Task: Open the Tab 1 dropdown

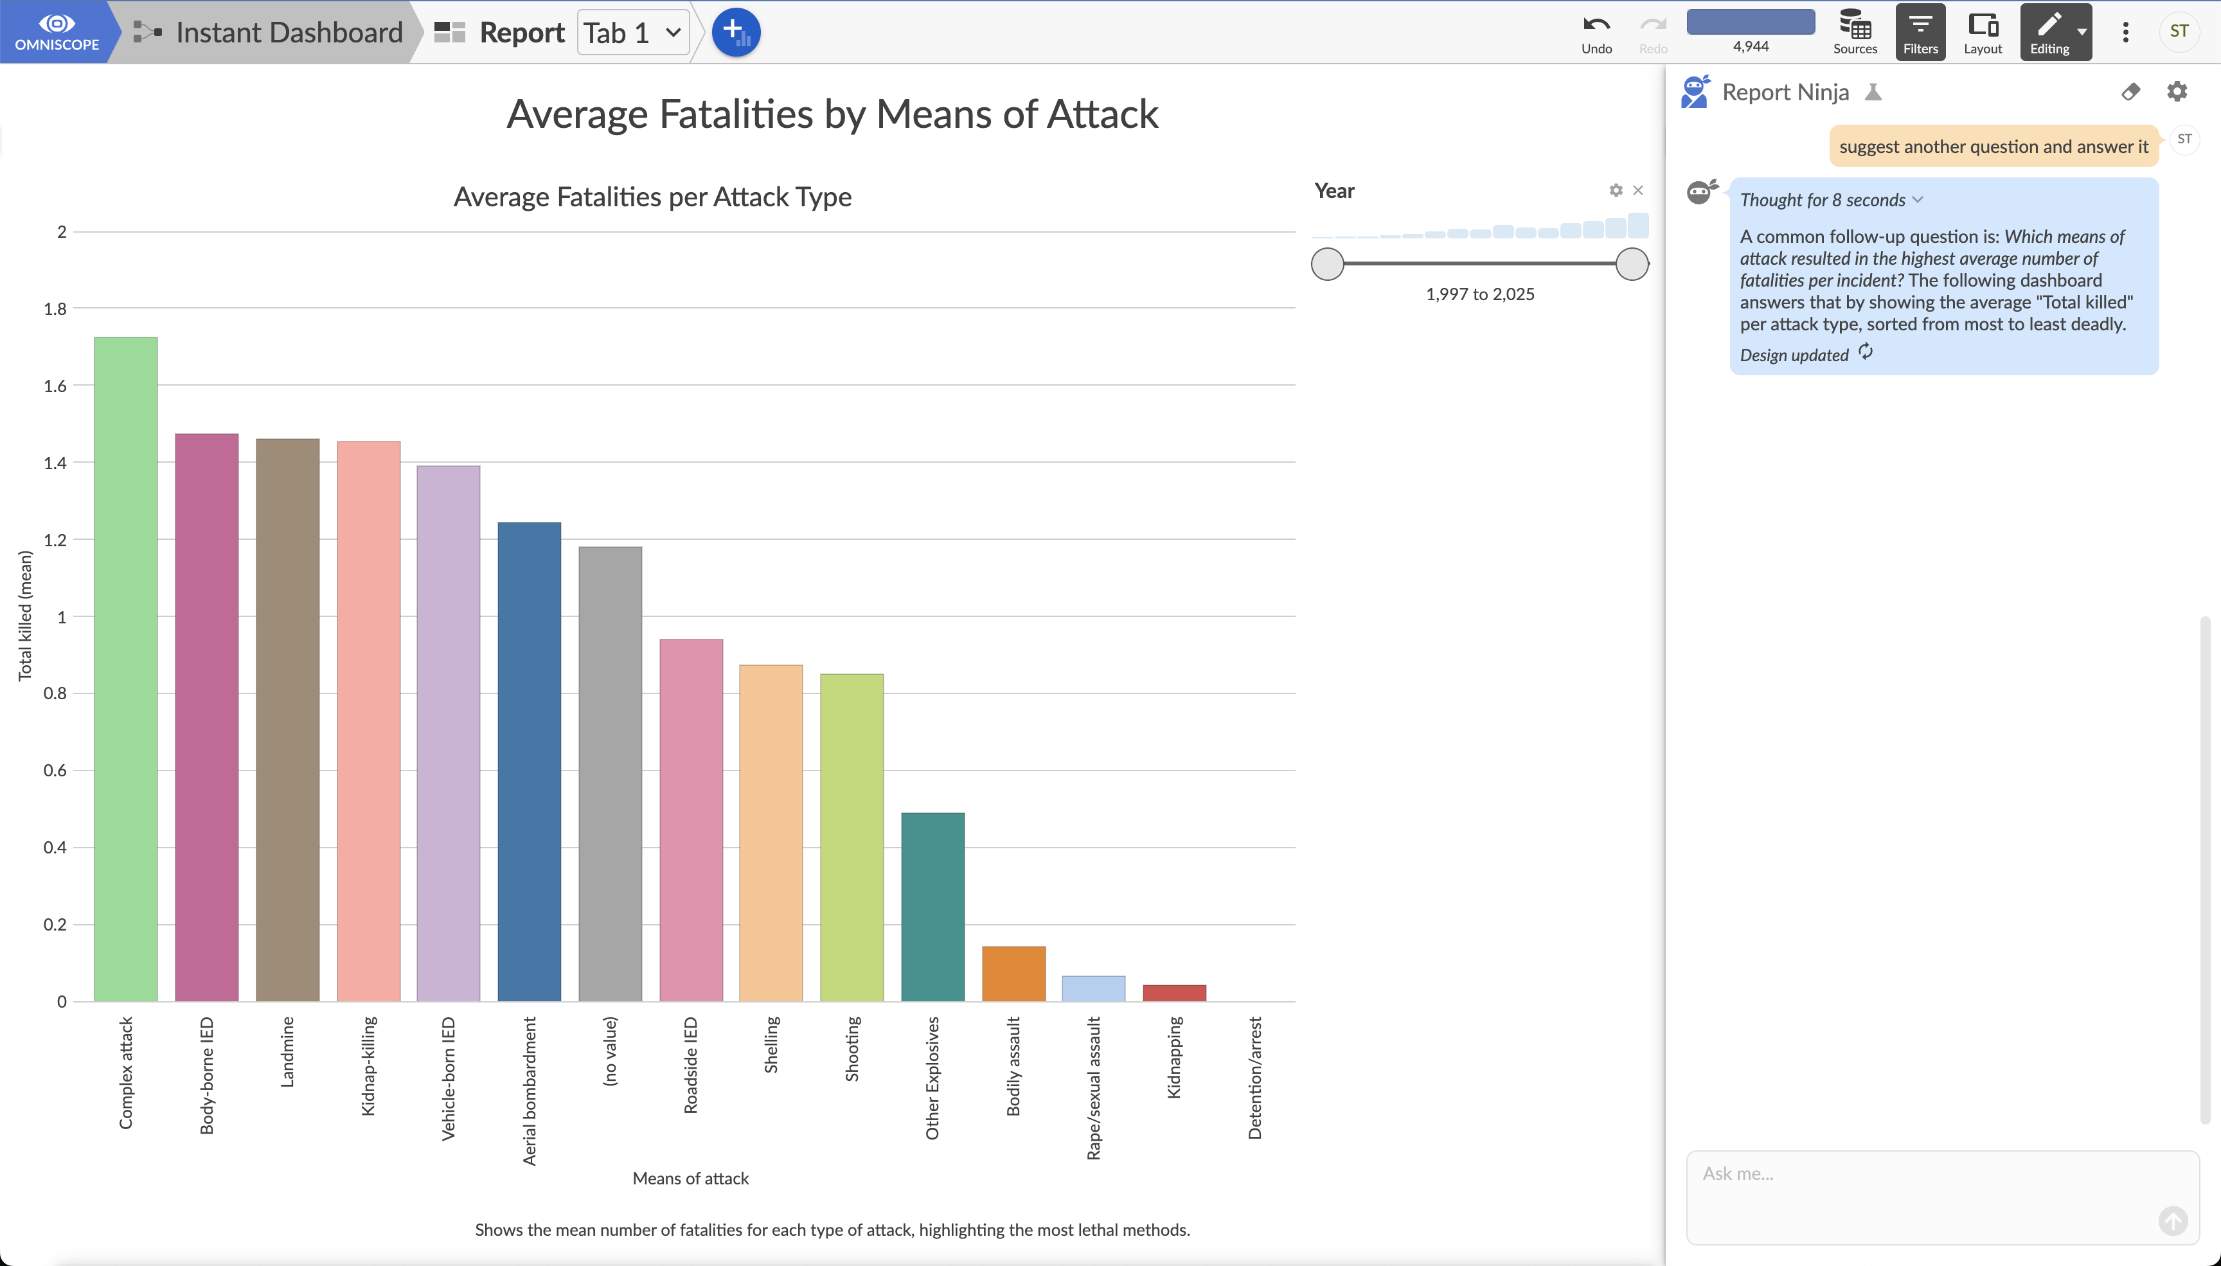Action: point(633,32)
